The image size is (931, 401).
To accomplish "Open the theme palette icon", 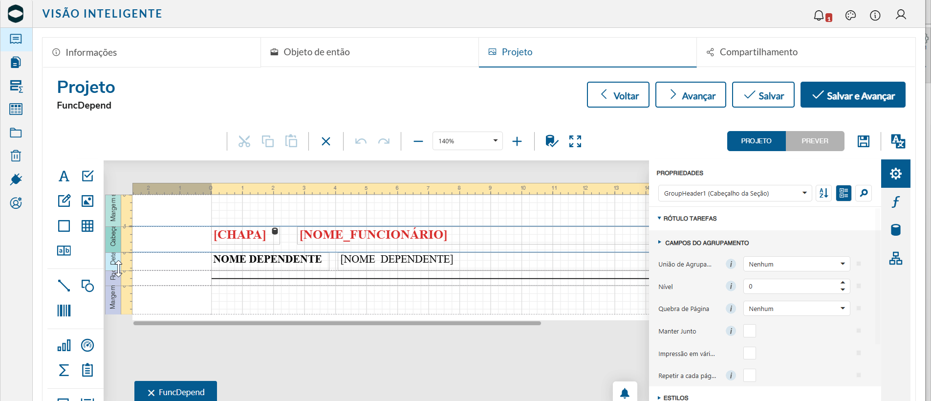I will click(851, 15).
